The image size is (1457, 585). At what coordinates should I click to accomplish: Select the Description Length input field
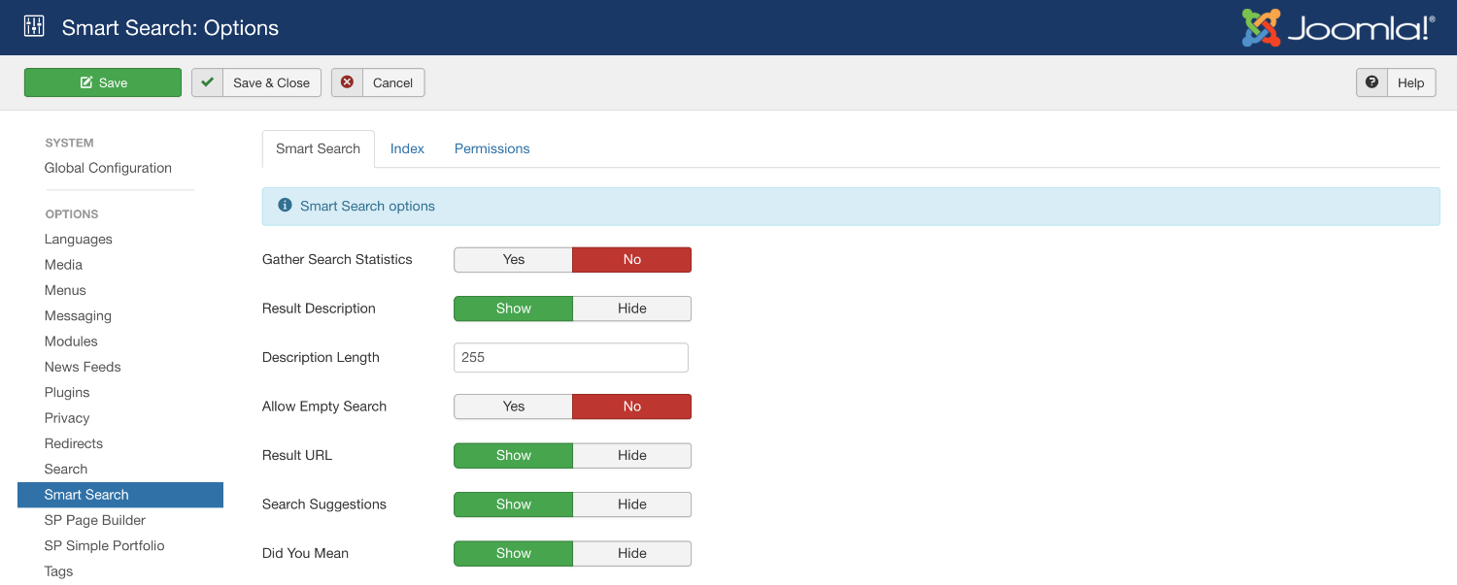570,357
